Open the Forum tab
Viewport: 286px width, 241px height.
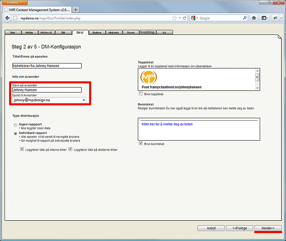click(x=131, y=32)
